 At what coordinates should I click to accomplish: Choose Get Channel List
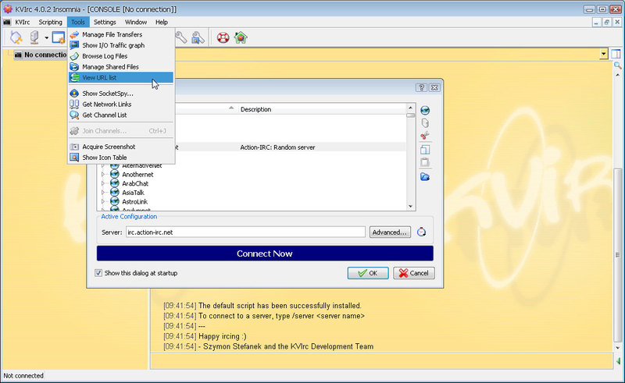pyautogui.click(x=121, y=115)
